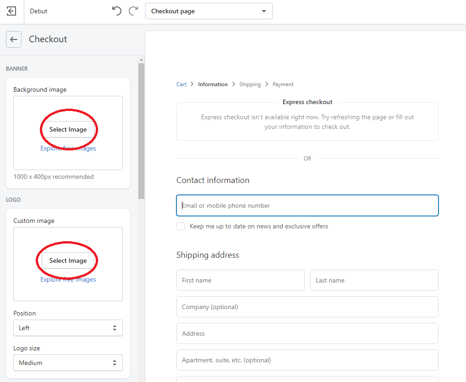Select Image for banner Background image
Viewport: 466px width, 382px height.
[68, 129]
